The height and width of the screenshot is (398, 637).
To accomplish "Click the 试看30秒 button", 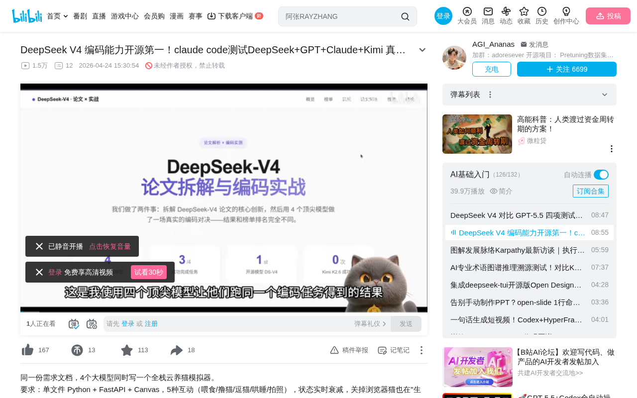I will 149,272.
